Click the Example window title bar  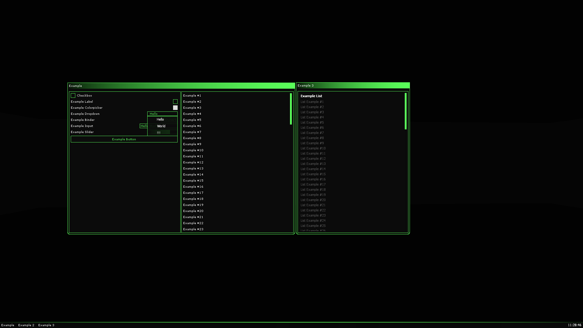click(181, 86)
